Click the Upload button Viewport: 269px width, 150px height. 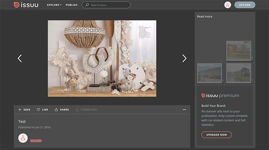pos(245,5)
